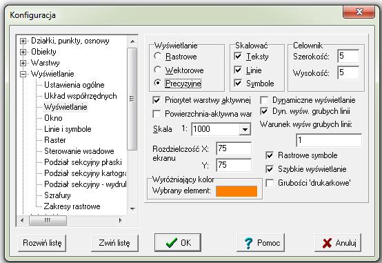Click the Zwiń listę button
The width and height of the screenshot is (382, 263).
[x=114, y=243]
